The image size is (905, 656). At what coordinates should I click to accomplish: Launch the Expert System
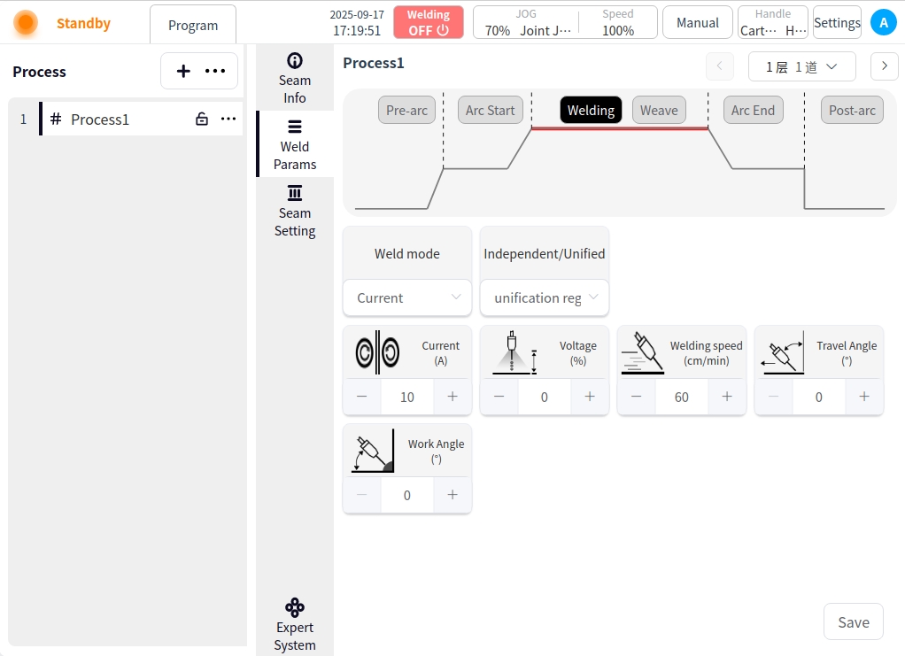pyautogui.click(x=295, y=625)
